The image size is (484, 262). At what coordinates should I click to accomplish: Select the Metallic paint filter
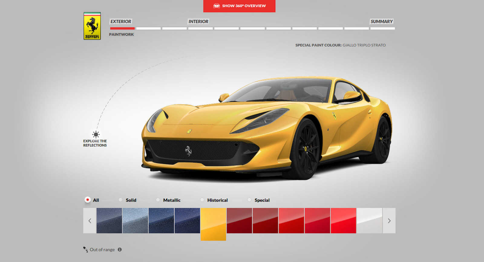[158, 200]
